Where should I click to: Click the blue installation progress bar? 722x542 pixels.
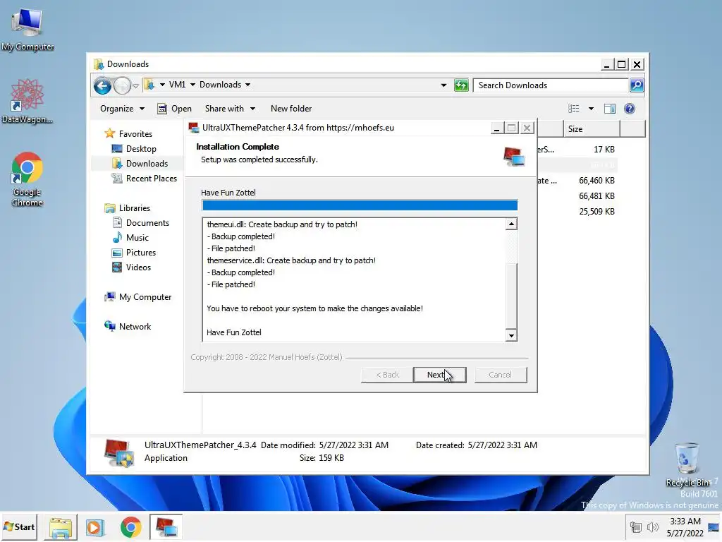click(x=360, y=205)
